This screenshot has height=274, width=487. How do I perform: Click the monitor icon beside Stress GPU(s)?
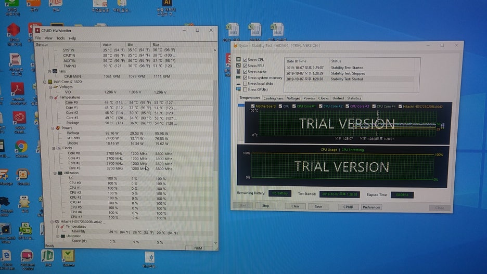pyautogui.click(x=238, y=89)
